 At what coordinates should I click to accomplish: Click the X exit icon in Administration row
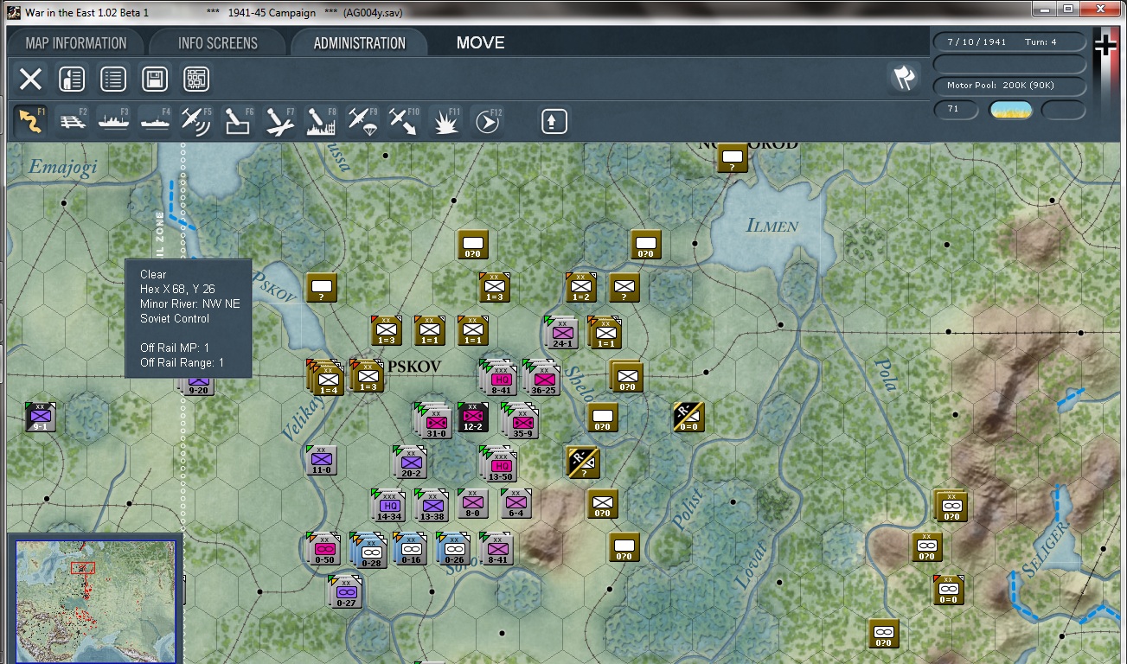click(30, 80)
